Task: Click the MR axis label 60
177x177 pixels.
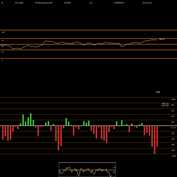Action: (172, 111)
